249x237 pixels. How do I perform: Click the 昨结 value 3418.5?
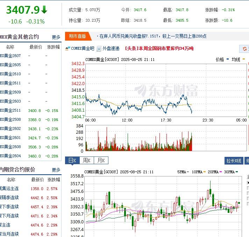tap(140, 20)
